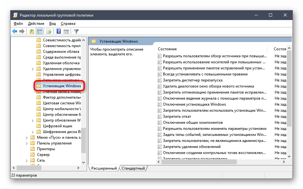Click the Up One Level folder icon
This screenshot has width=303, height=189.
32,31
